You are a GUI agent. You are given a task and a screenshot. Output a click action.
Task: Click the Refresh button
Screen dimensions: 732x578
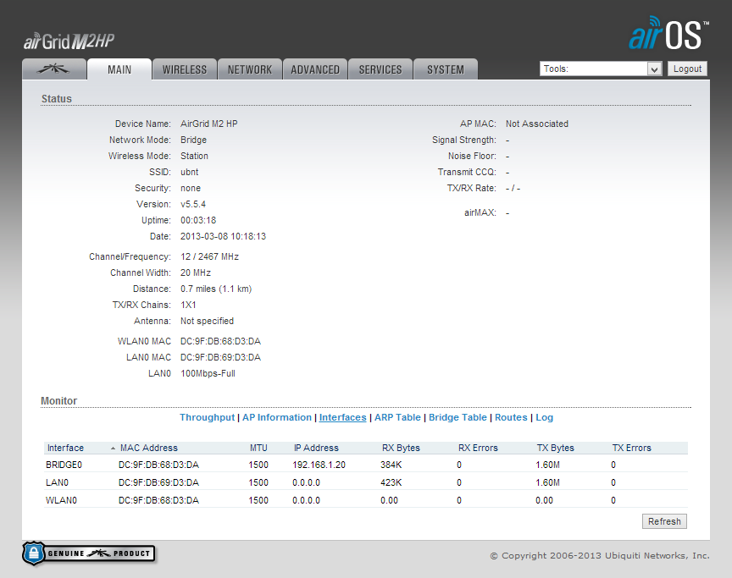[664, 521]
